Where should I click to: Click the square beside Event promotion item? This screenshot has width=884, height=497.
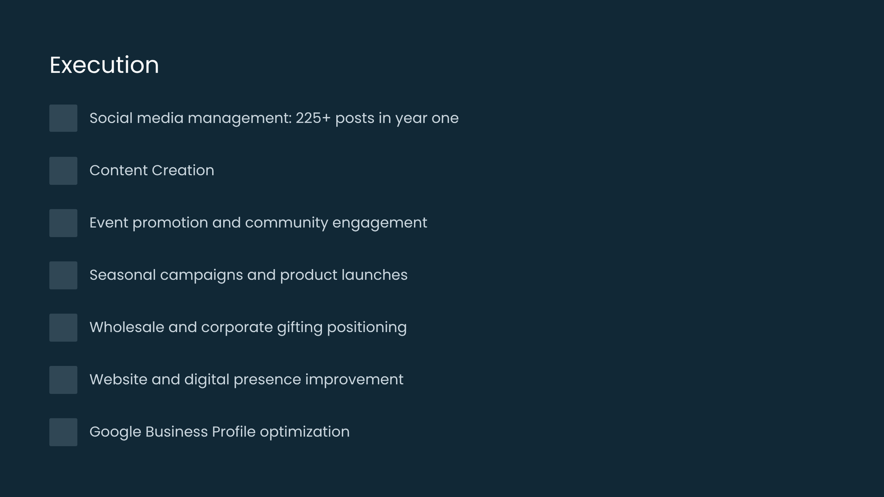tap(63, 223)
